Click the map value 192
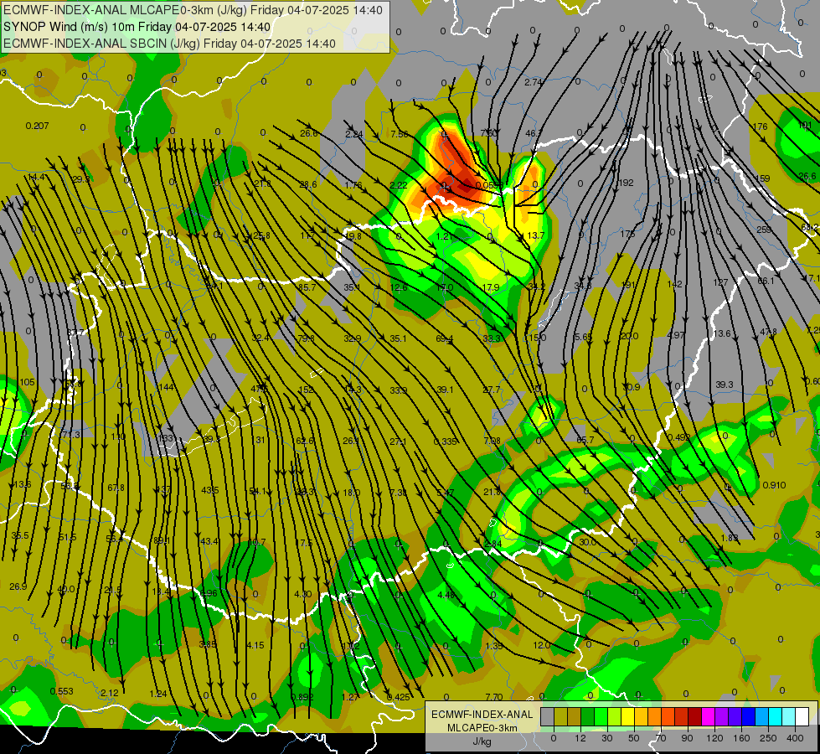The image size is (820, 754). click(x=626, y=183)
